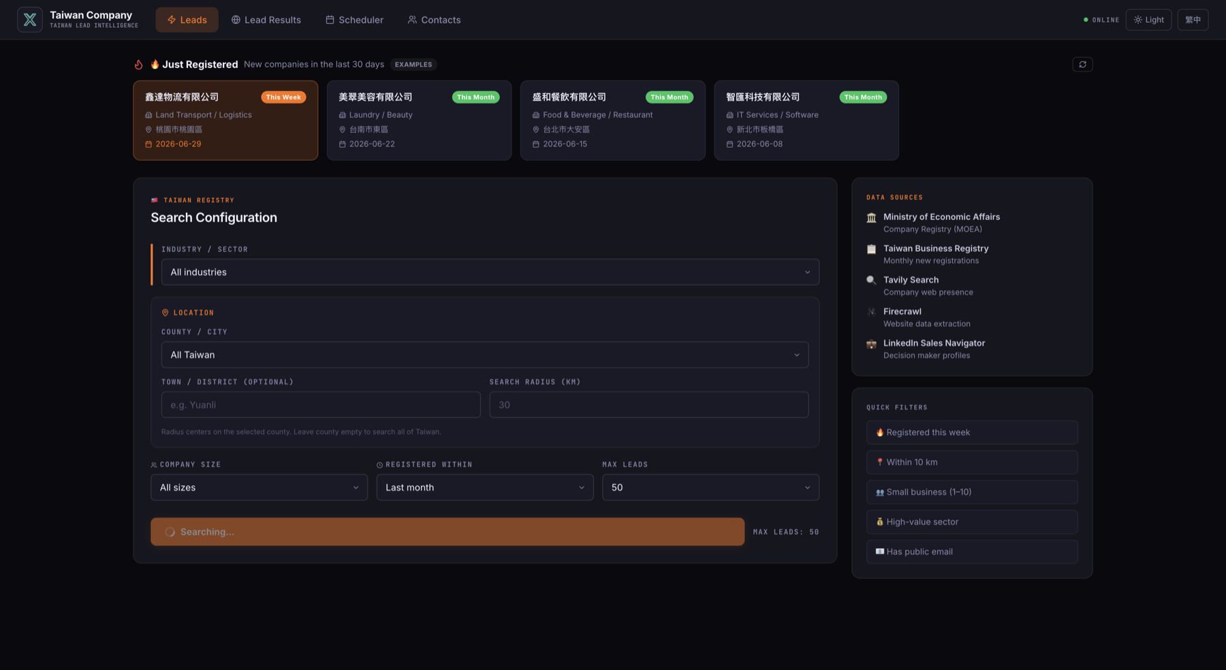Click the Town / District input field
The image size is (1226, 670).
pyautogui.click(x=321, y=404)
